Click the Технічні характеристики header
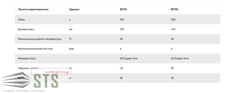241x93 pixels. (33, 9)
